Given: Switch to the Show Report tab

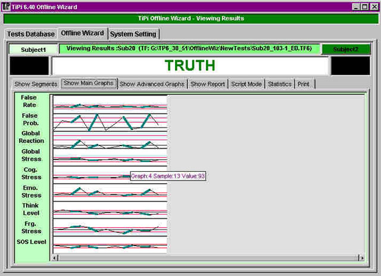Looking at the screenshot, I should [x=207, y=84].
